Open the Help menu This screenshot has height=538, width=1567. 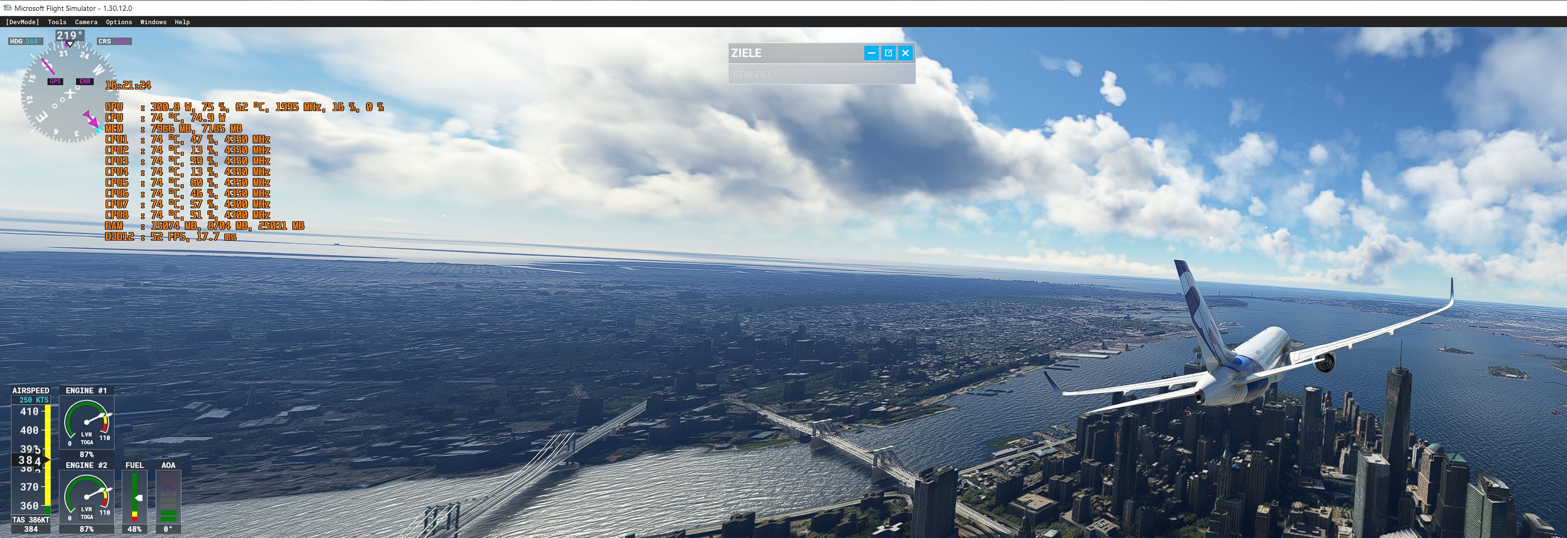coord(182,22)
